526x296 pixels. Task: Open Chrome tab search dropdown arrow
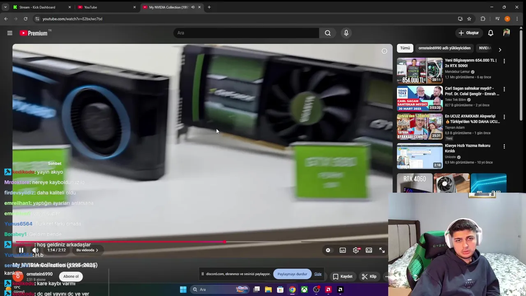coord(5,7)
